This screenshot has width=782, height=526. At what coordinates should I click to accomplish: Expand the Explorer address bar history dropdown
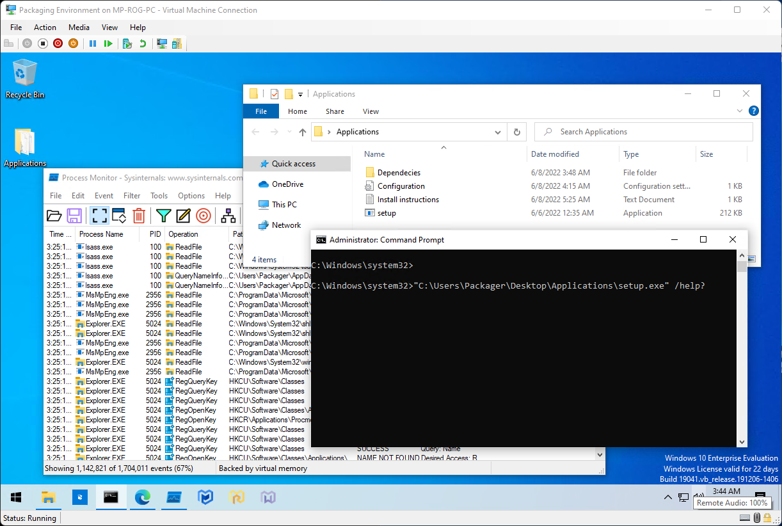498,132
